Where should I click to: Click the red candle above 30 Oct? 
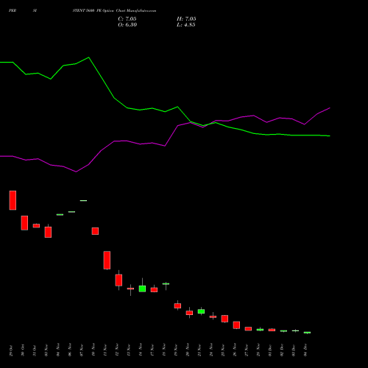24,223
